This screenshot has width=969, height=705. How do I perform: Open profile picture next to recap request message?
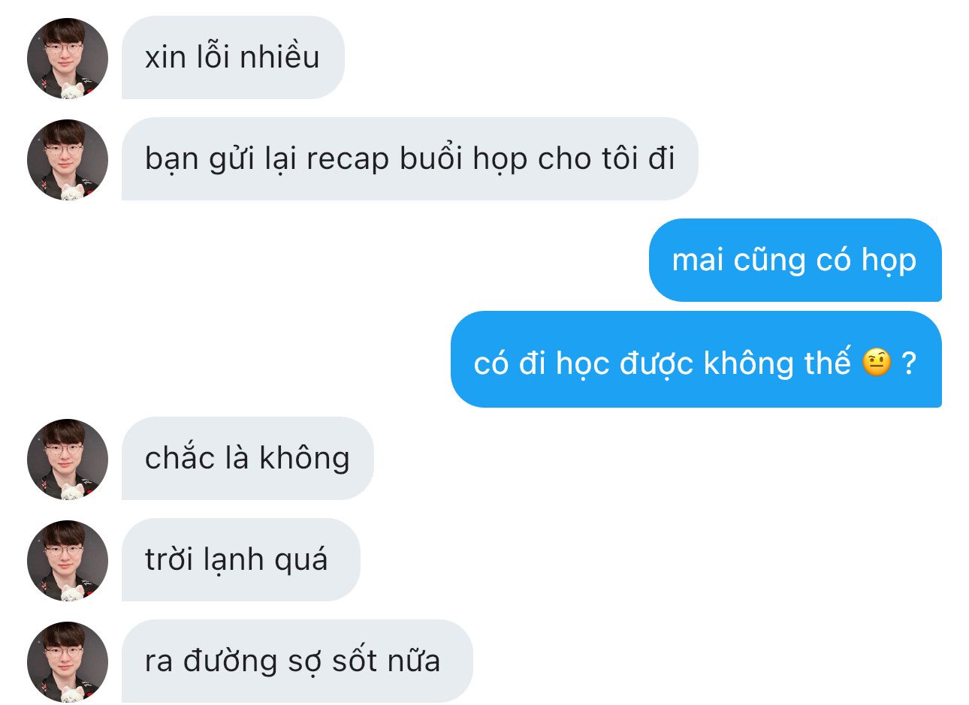68,160
